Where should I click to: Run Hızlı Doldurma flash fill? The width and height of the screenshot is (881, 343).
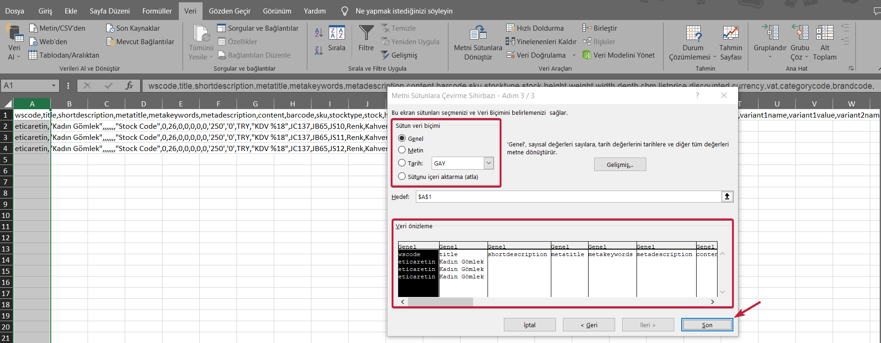click(x=535, y=28)
